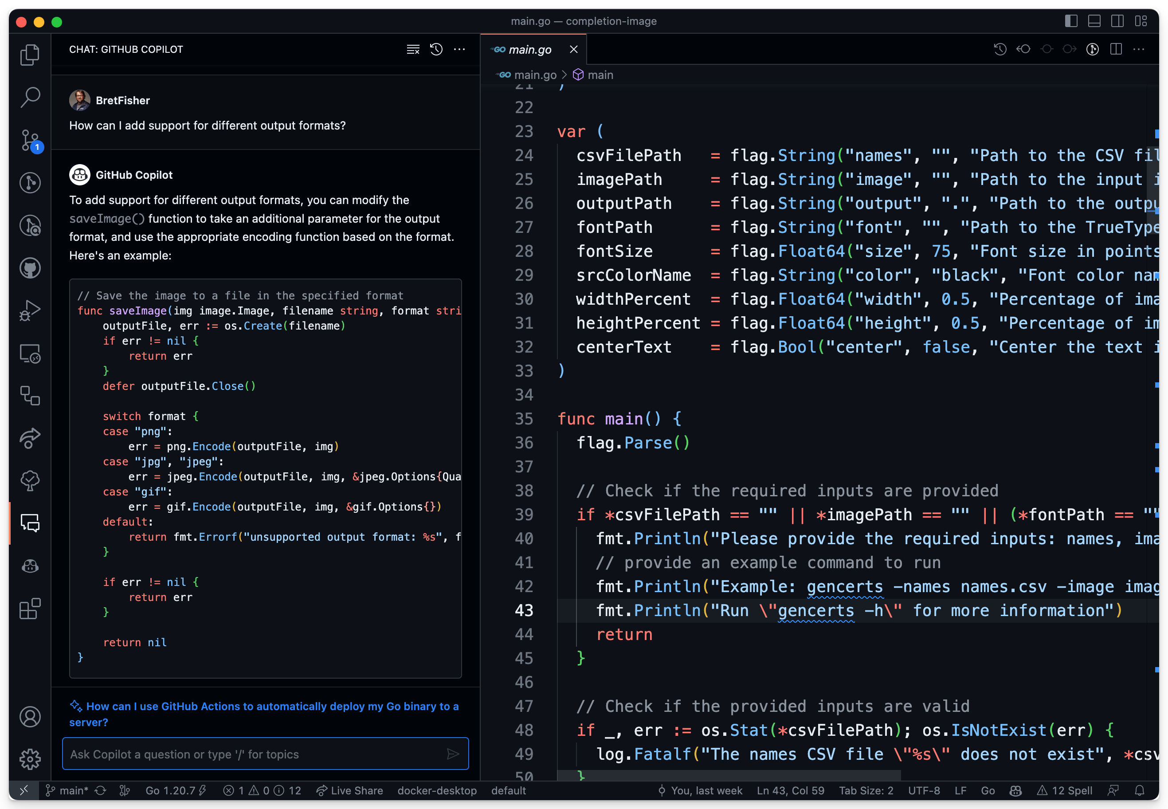Open the Manage settings gear

(30, 759)
